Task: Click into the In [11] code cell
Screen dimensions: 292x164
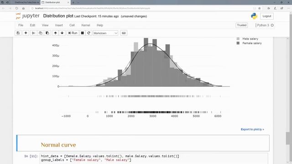Action: click(154, 158)
